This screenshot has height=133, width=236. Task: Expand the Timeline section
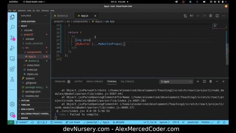point(34,105)
